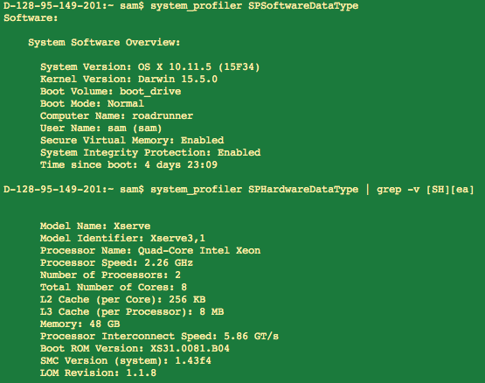Screen dimensions: 485x383
Task: Click the SPHardwareDataType grep command line
Action: 312,190
